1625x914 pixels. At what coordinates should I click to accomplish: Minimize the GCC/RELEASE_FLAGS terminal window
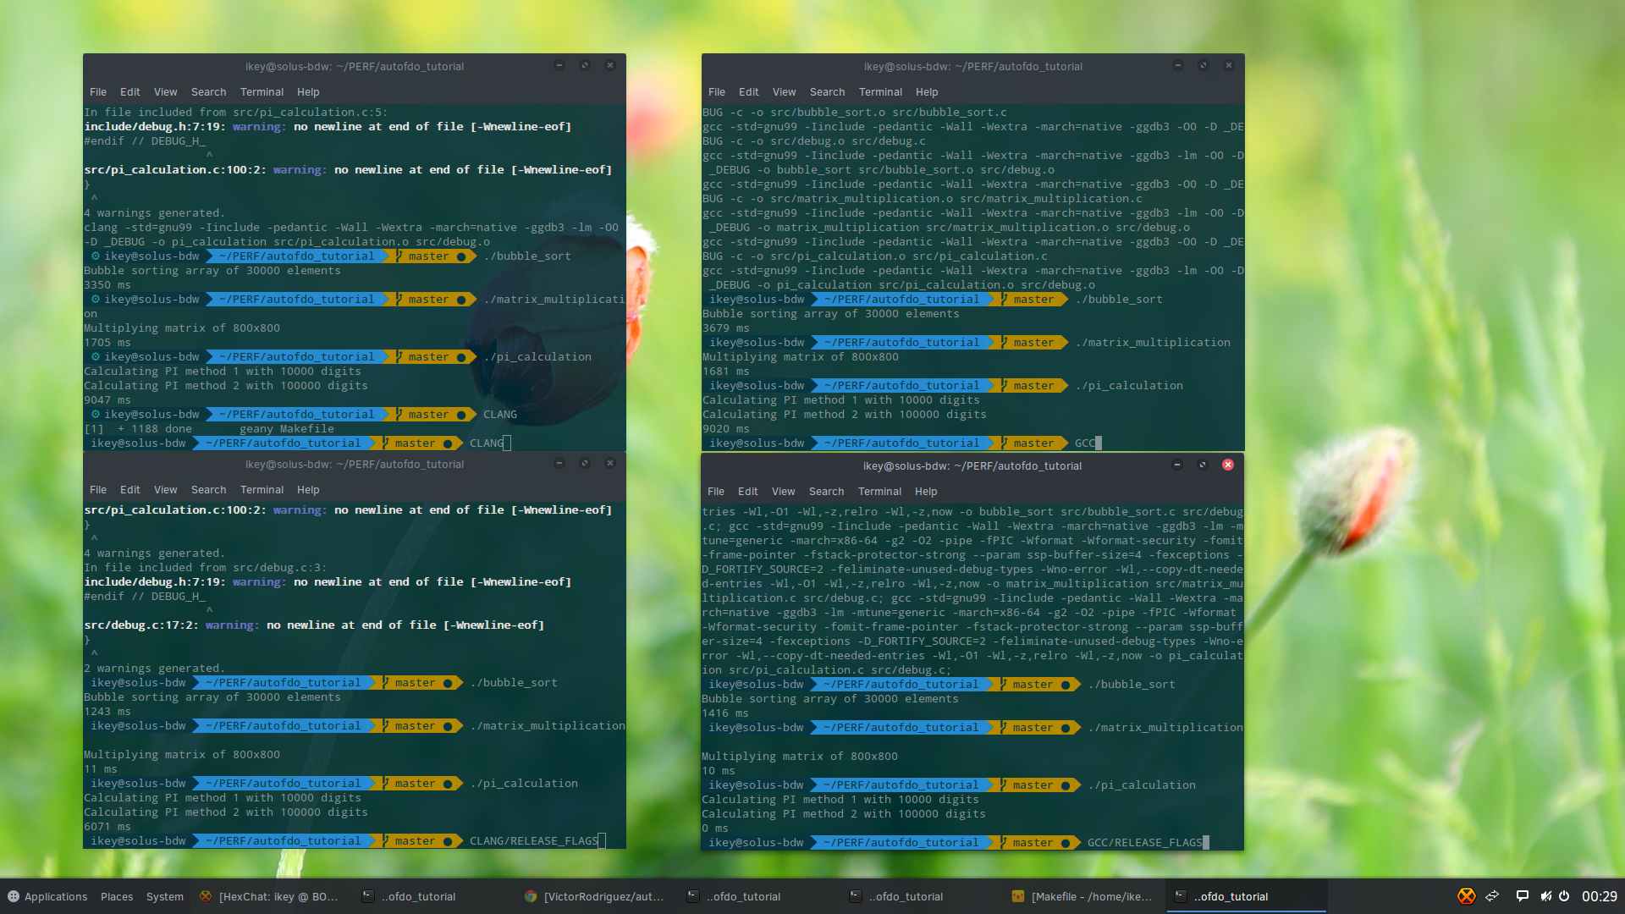pos(1176,465)
